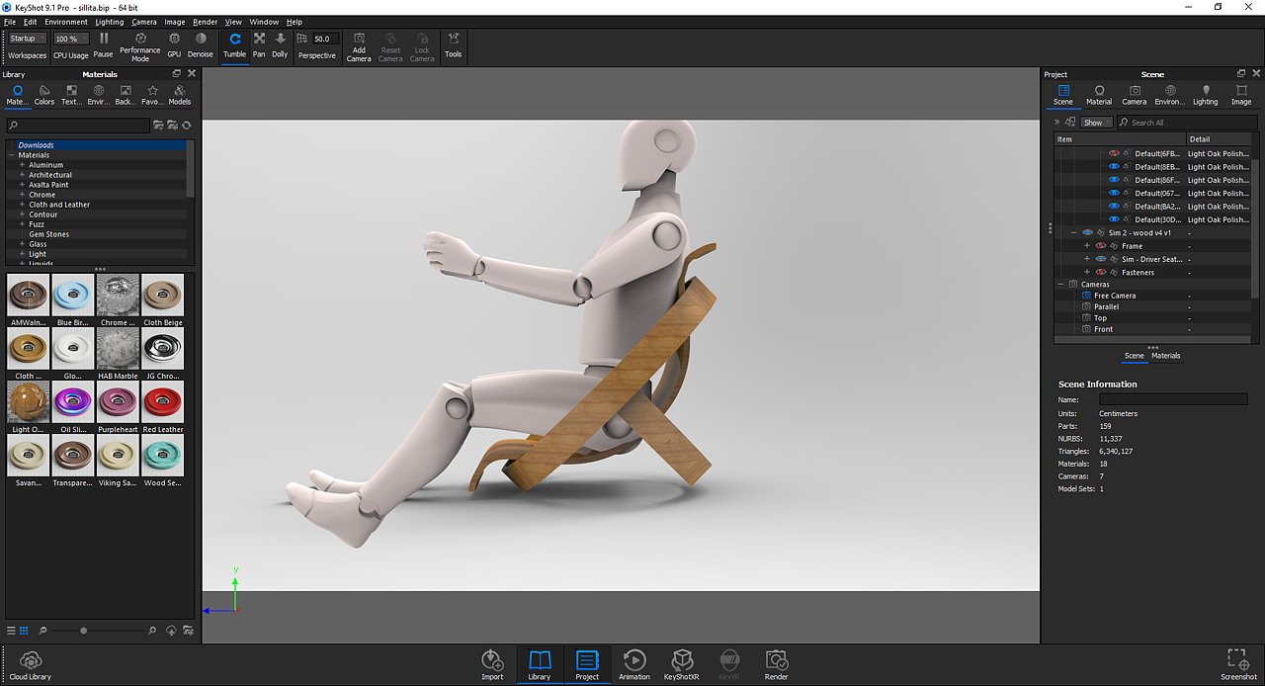Viewport: 1265px width, 686px height.
Task: Hide the Sim 2 - wood v4 v1 model
Action: pyautogui.click(x=1087, y=233)
